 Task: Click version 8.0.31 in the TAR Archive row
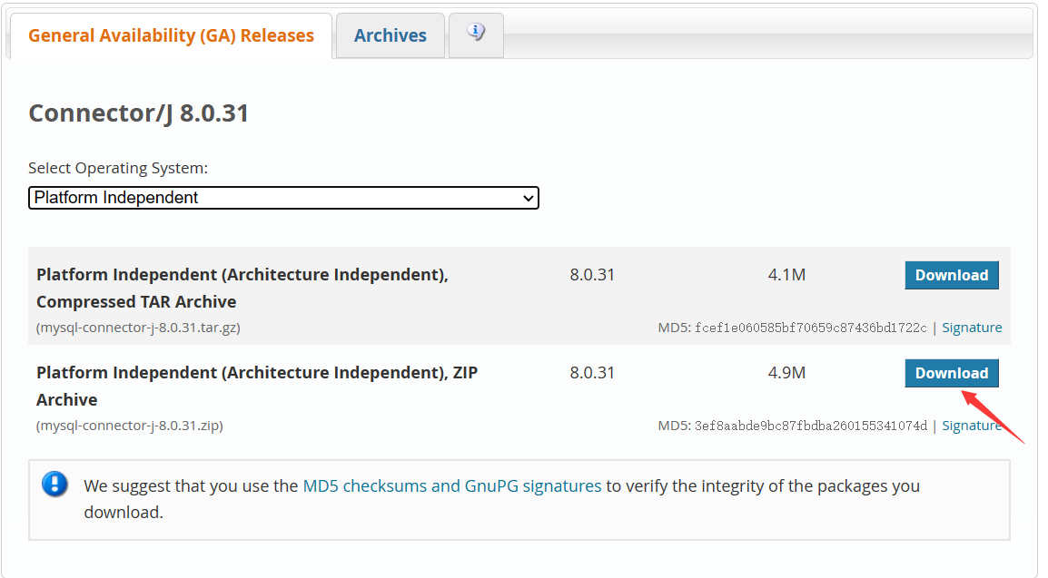point(592,275)
